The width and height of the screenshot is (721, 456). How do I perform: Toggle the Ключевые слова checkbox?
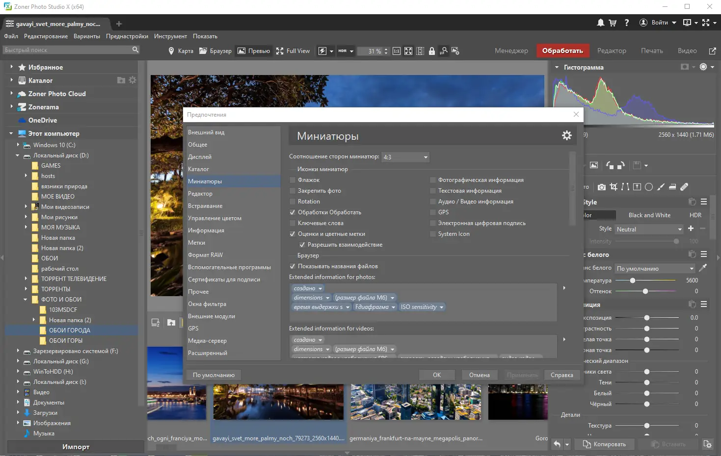293,223
